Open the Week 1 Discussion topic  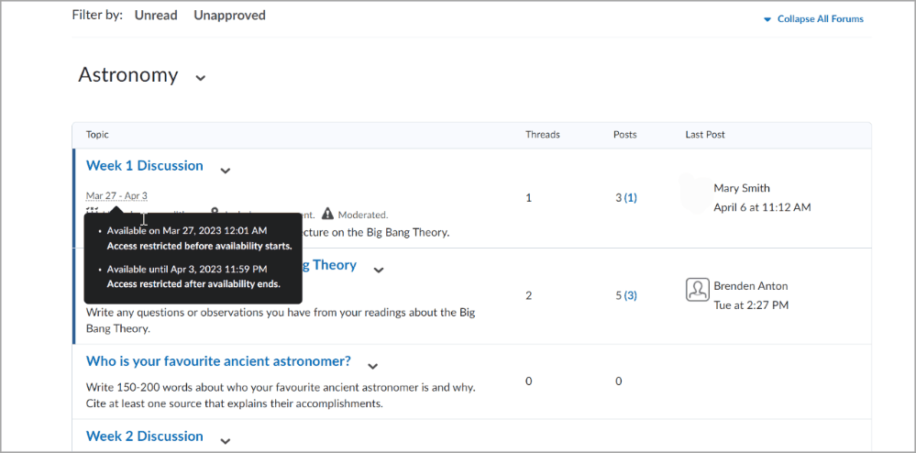tap(145, 165)
